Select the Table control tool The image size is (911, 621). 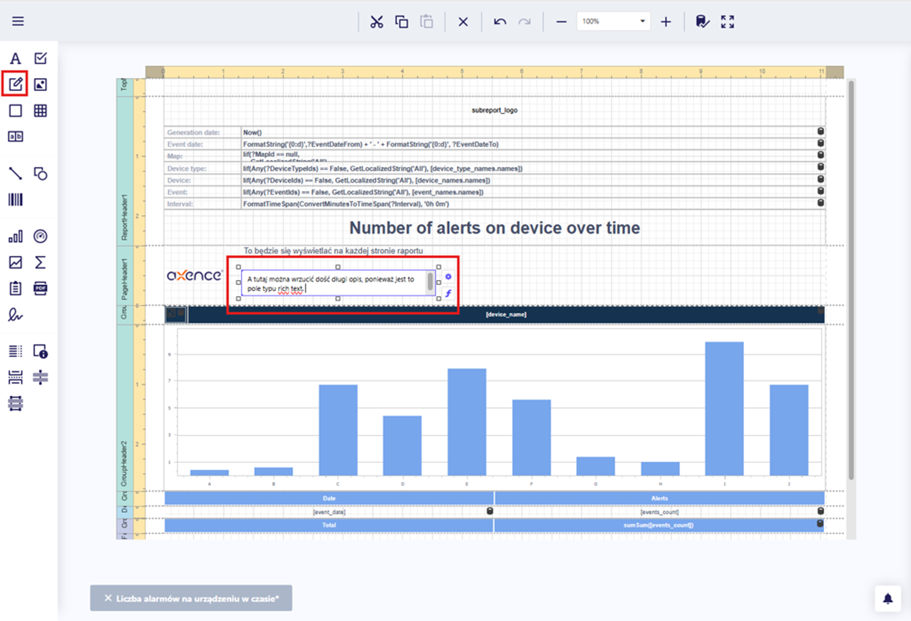pos(40,110)
